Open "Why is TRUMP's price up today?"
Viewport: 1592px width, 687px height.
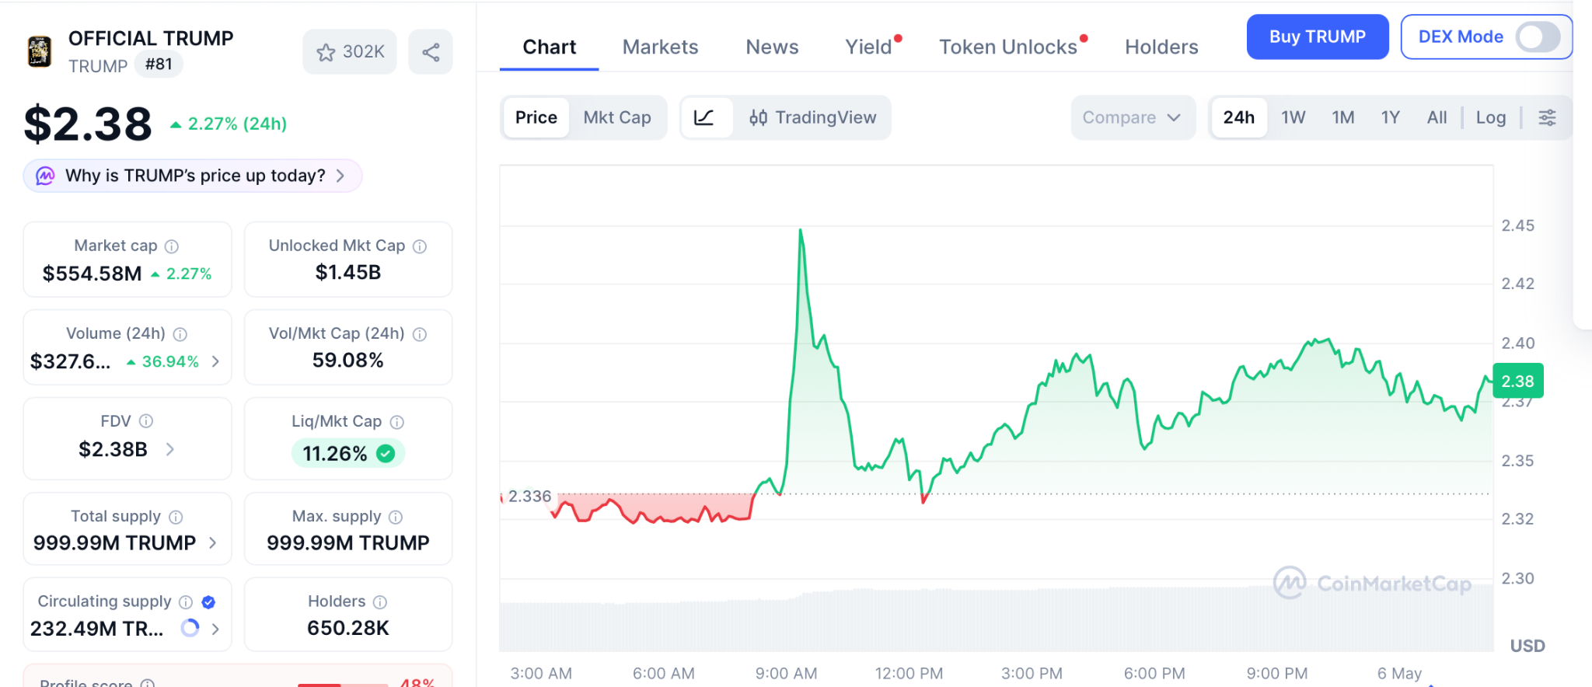(x=193, y=176)
